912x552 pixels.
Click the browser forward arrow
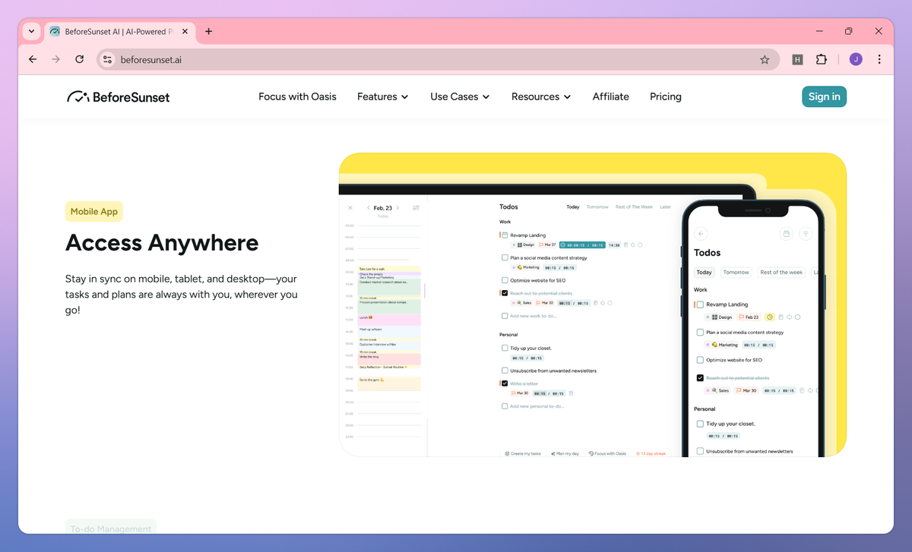click(55, 59)
